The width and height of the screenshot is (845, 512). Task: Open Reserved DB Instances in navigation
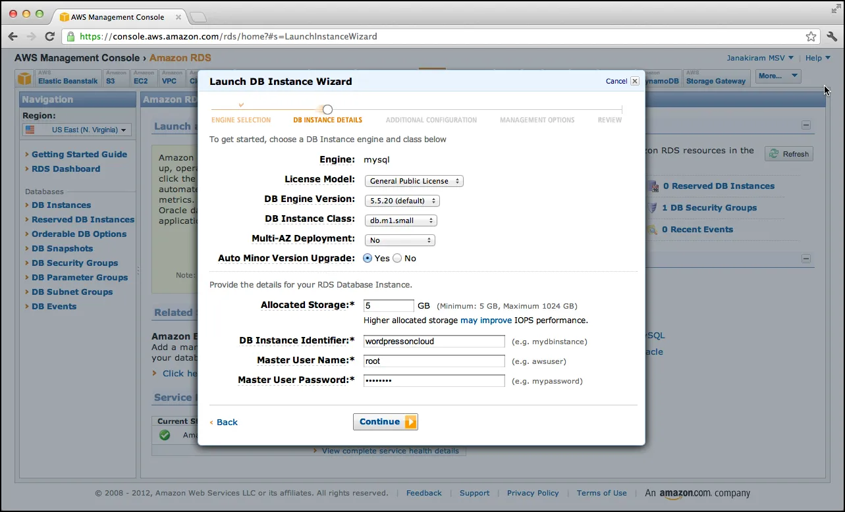(x=83, y=220)
